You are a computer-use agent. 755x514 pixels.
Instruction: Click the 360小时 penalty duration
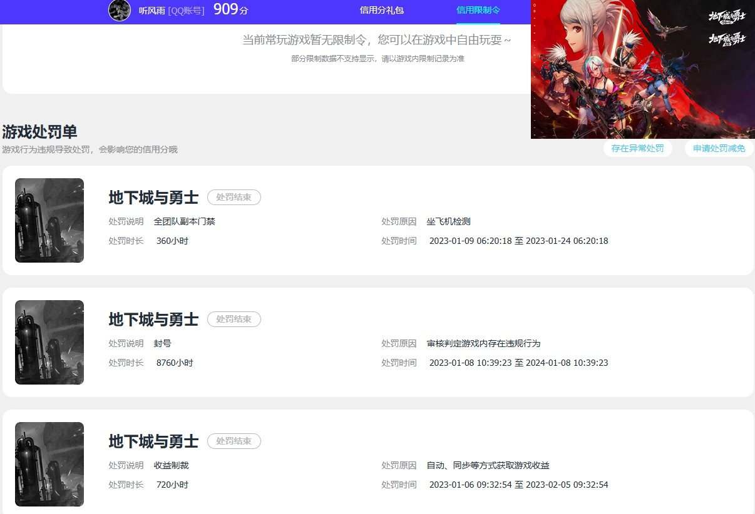pyautogui.click(x=172, y=241)
